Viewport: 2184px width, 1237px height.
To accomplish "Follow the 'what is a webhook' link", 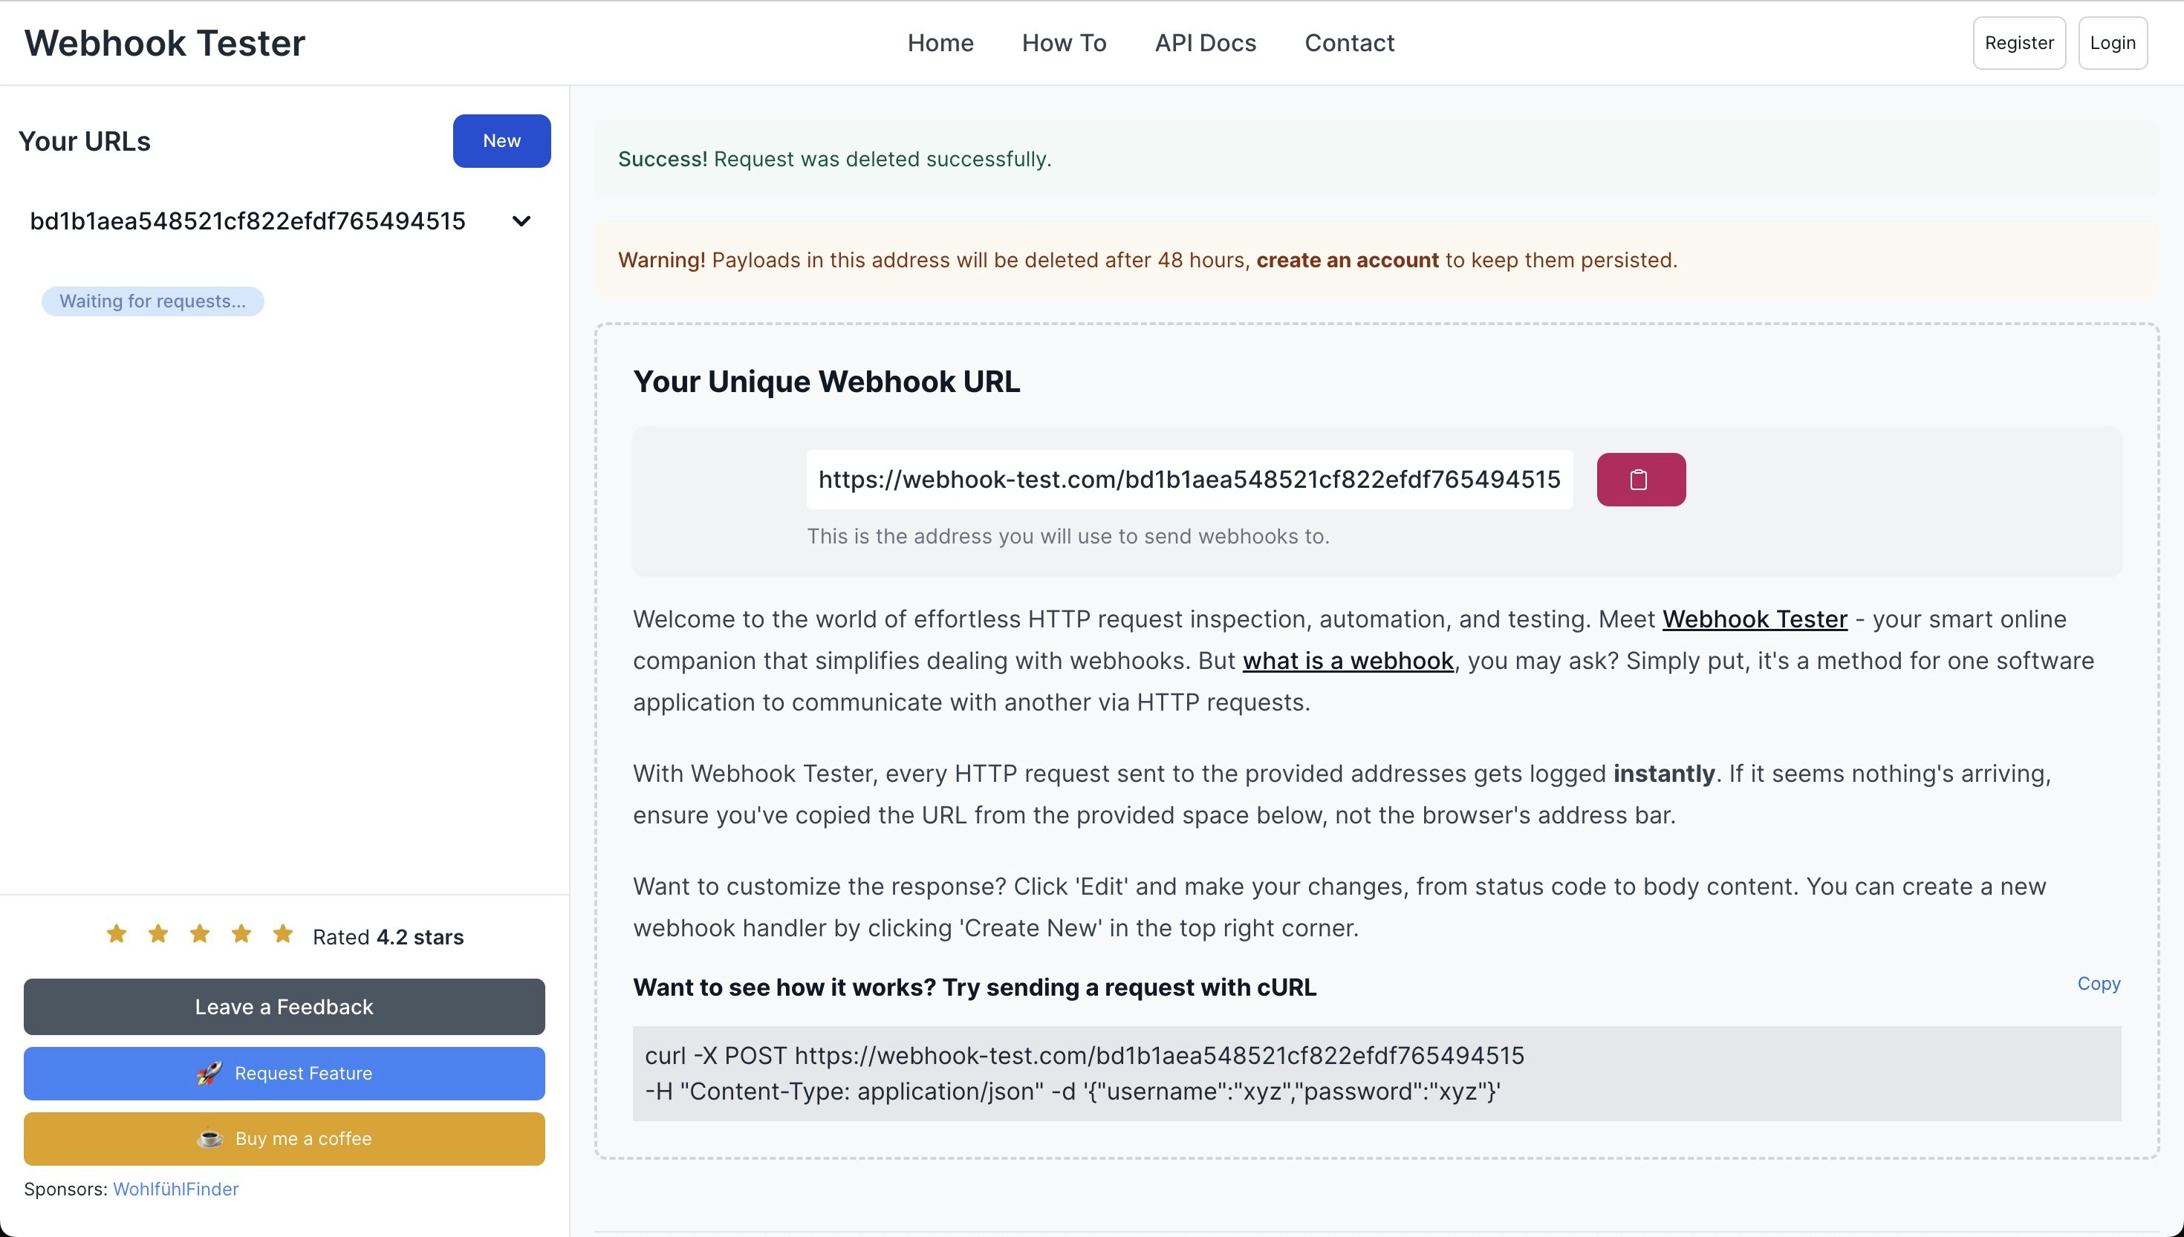I will point(1348,660).
